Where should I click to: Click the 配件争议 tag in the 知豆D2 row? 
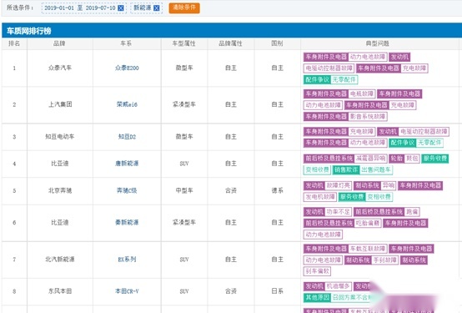click(x=403, y=143)
